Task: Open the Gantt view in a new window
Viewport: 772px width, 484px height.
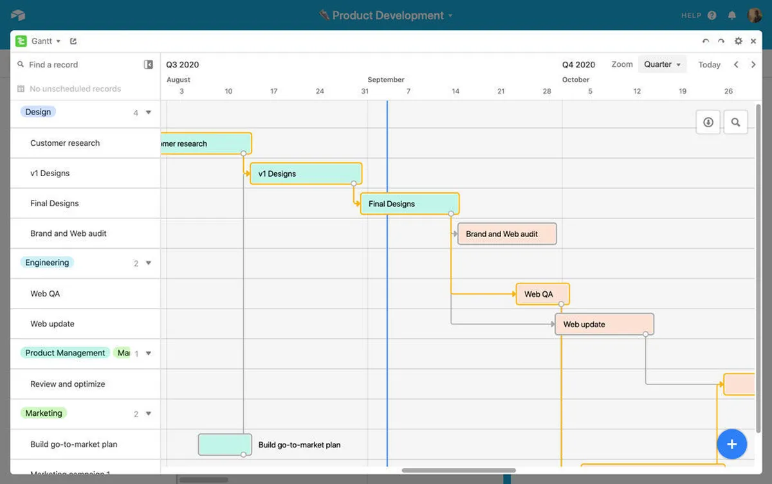Action: coord(73,41)
